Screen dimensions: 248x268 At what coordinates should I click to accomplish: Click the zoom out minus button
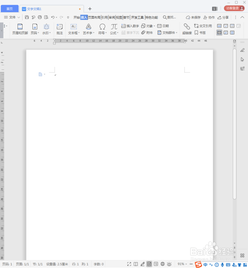tap(191, 264)
